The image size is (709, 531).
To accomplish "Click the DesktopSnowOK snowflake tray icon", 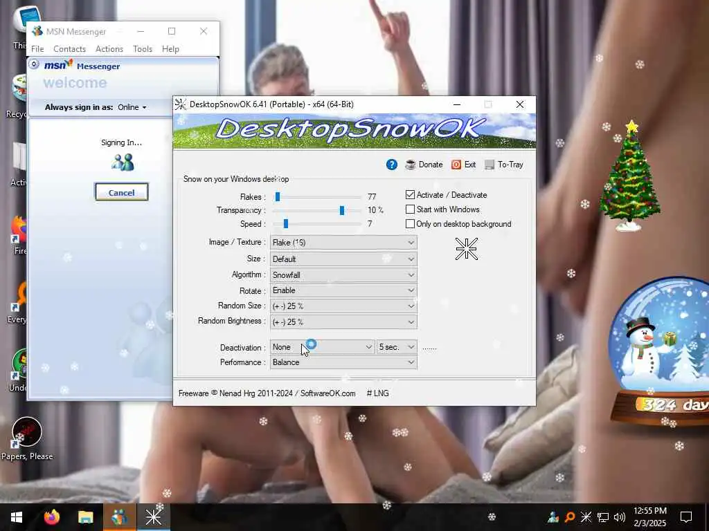I will 586,517.
